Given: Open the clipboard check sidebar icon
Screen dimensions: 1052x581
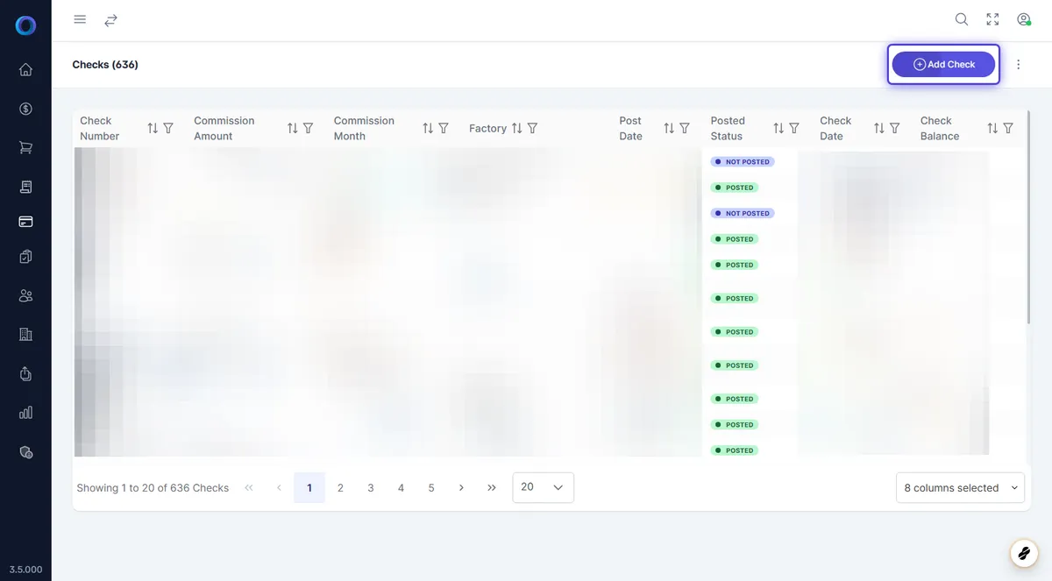Looking at the screenshot, I should tap(25, 257).
